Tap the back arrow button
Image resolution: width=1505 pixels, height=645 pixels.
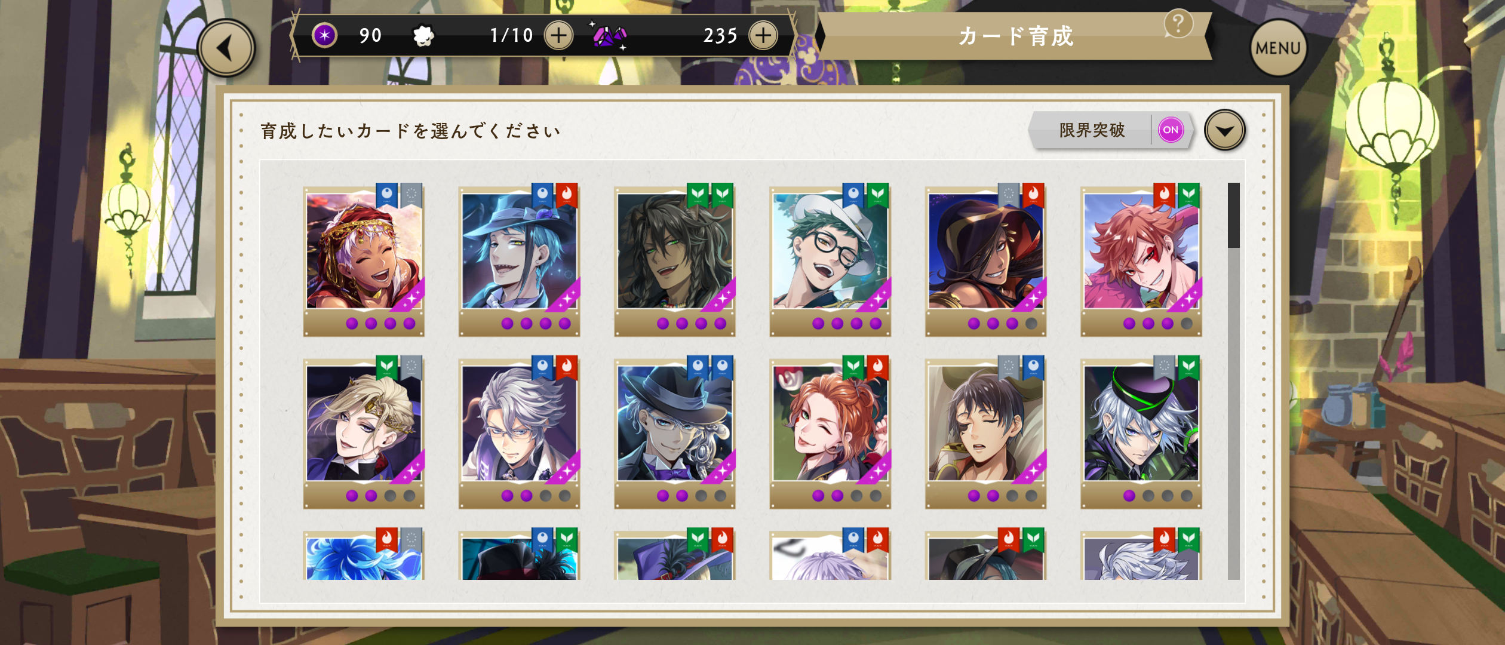point(226,48)
